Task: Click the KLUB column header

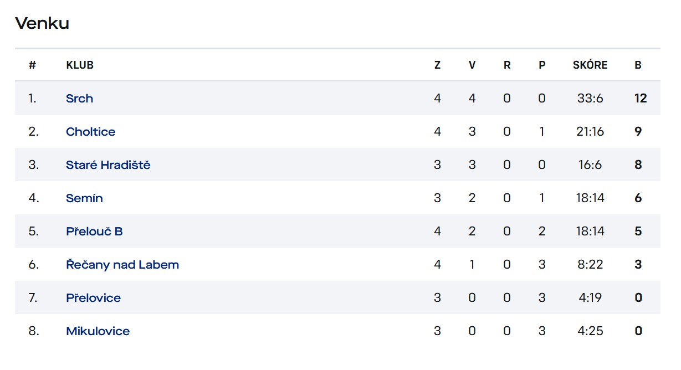Action: (x=80, y=65)
